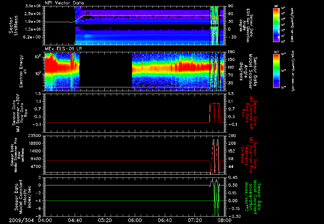Image resolution: width=324 pixels, height=224 pixels.
Task: Click the 0.45 acceleration tick value
Action: 233,177
